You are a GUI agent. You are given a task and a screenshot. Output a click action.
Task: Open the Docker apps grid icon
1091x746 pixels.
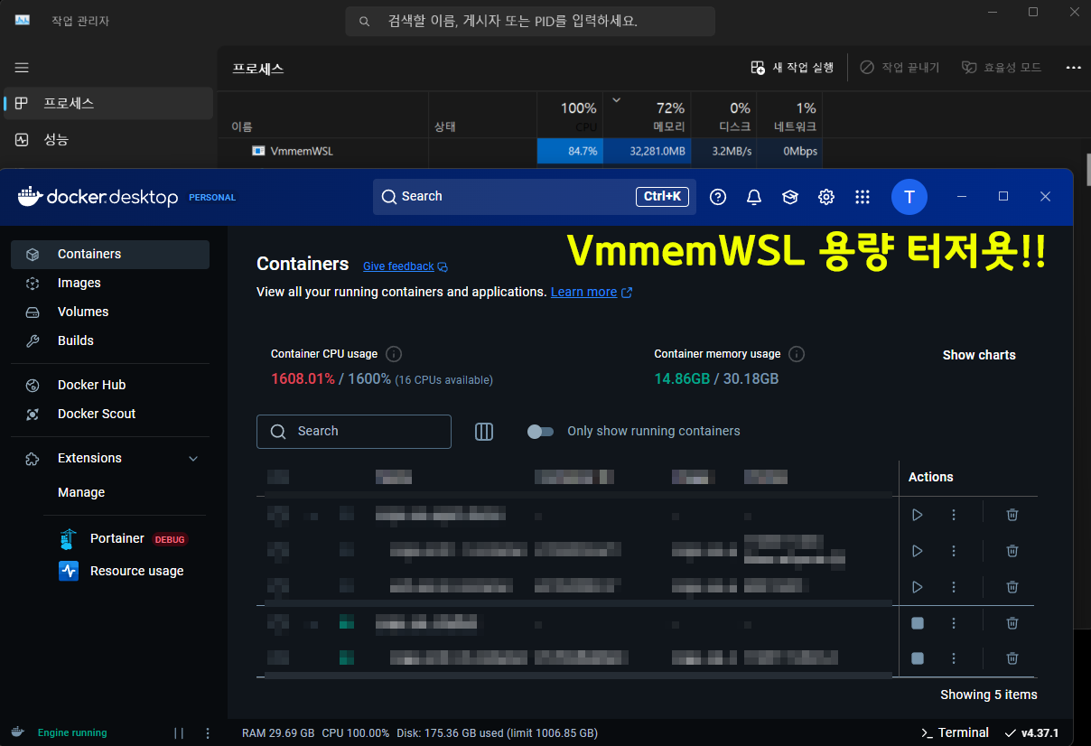point(863,197)
